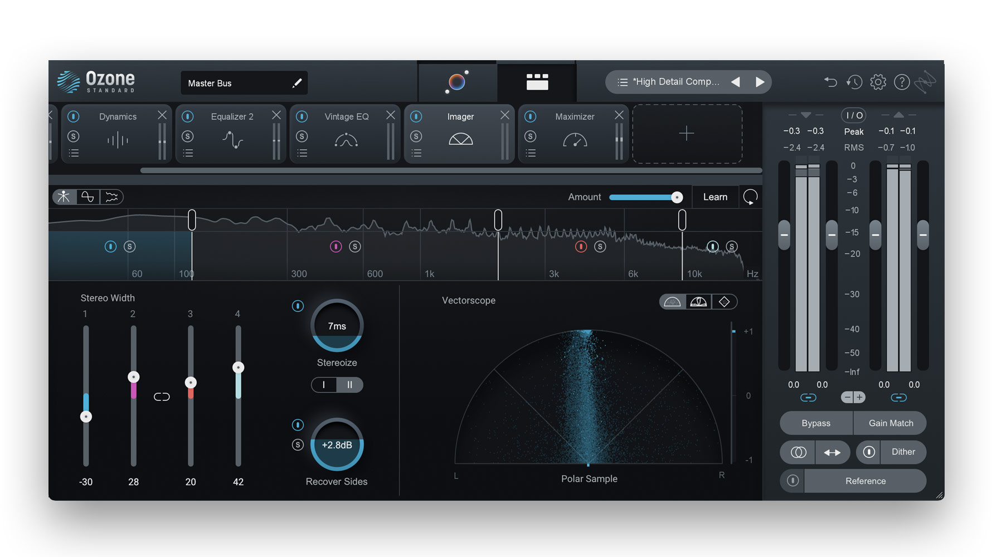Open the help question mark icon

[x=901, y=82]
